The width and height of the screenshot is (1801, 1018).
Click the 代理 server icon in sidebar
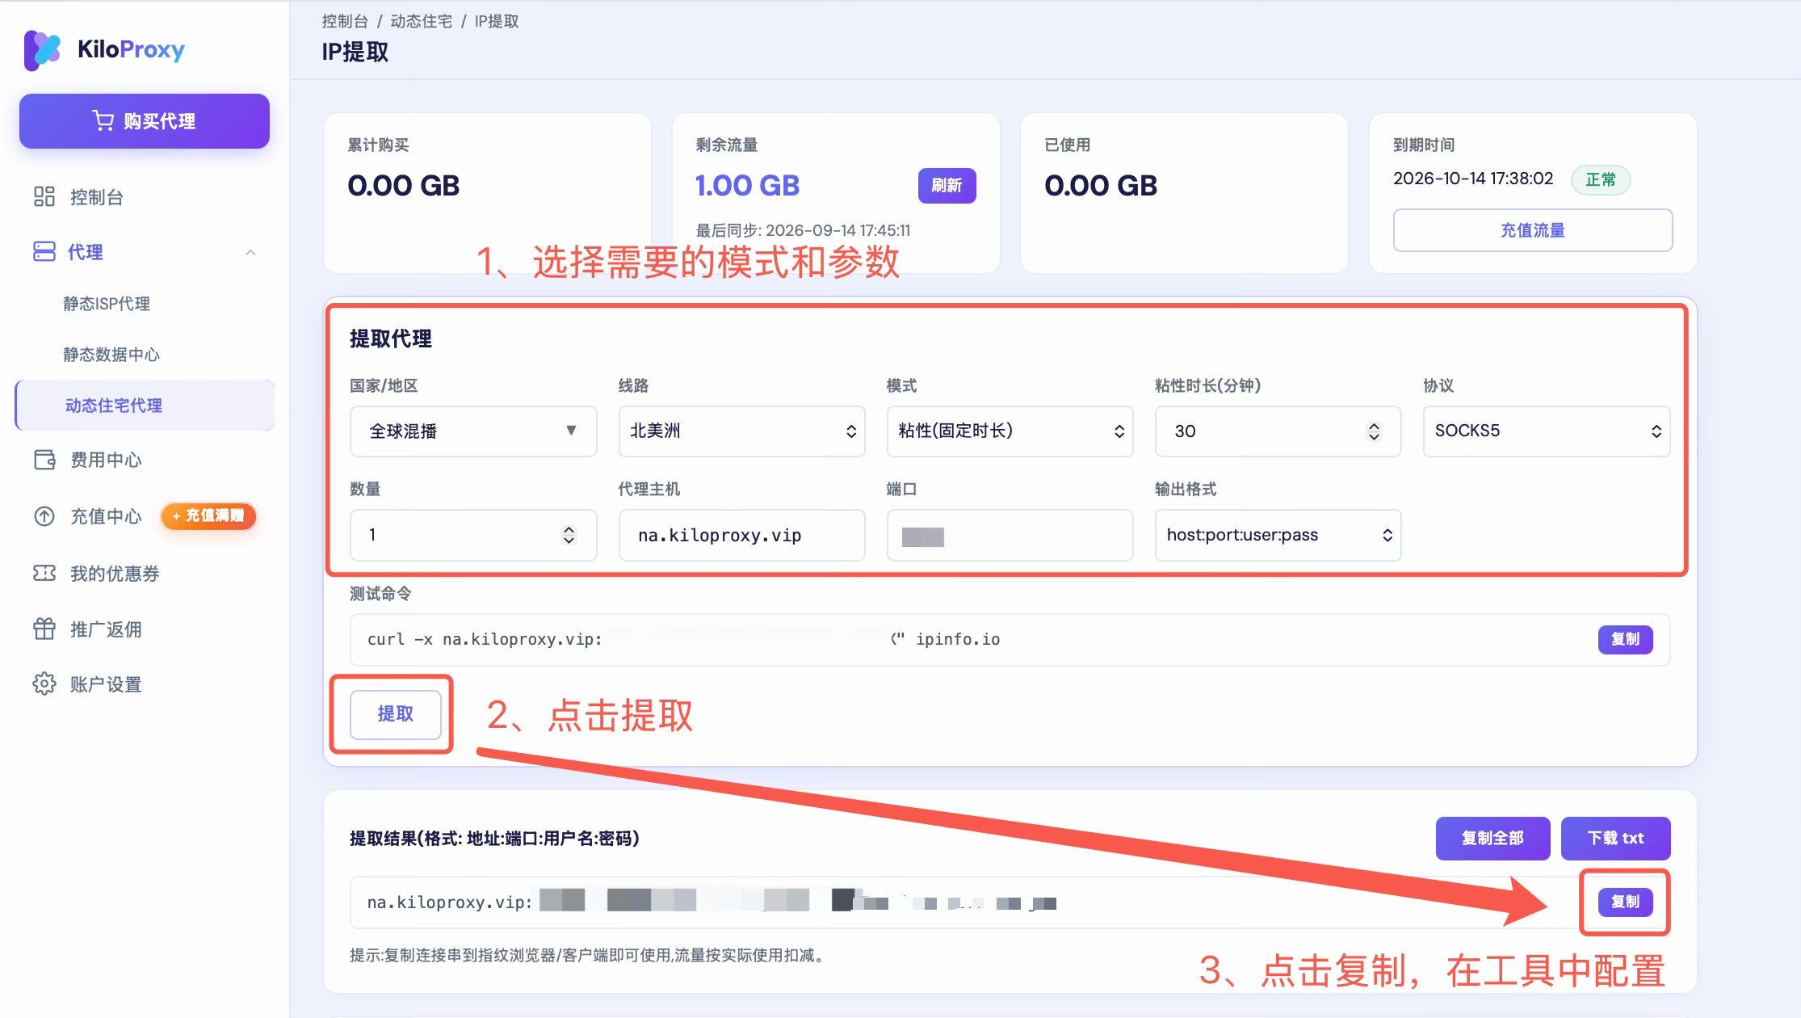[44, 251]
